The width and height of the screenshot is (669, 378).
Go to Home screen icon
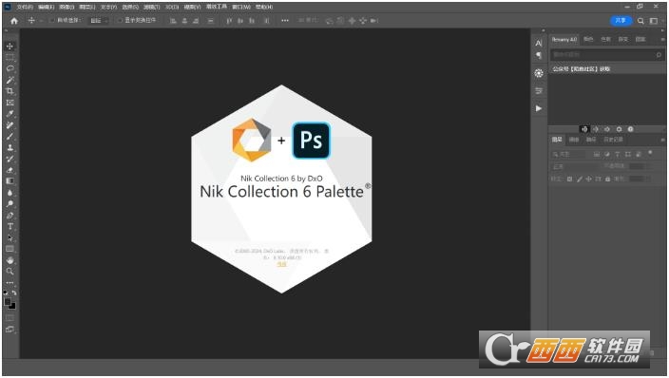coord(14,21)
